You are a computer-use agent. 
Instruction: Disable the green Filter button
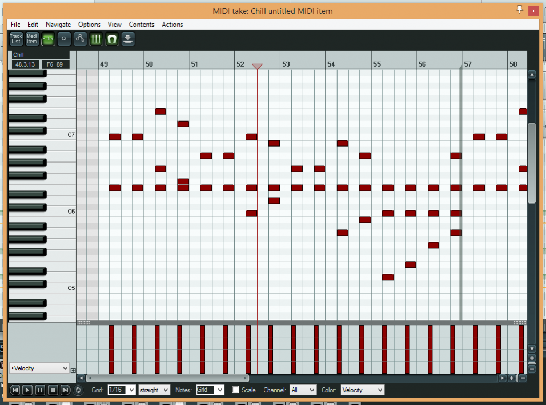click(47, 39)
